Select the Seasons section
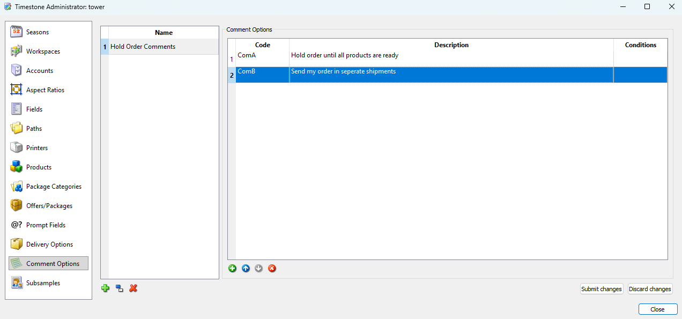The width and height of the screenshot is (682, 319). tap(38, 32)
